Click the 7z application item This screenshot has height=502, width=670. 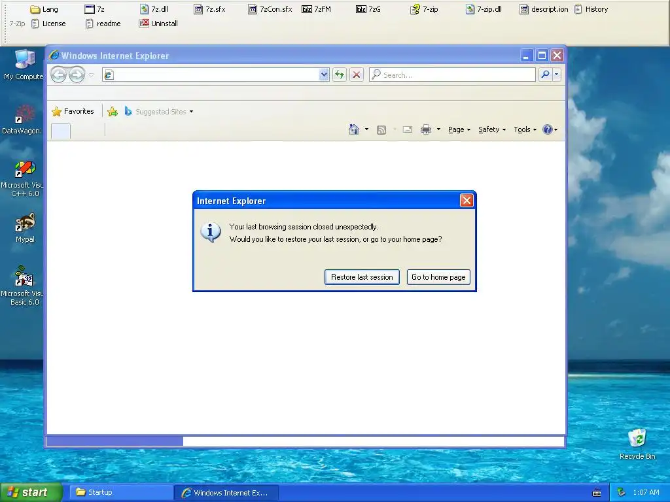point(95,9)
